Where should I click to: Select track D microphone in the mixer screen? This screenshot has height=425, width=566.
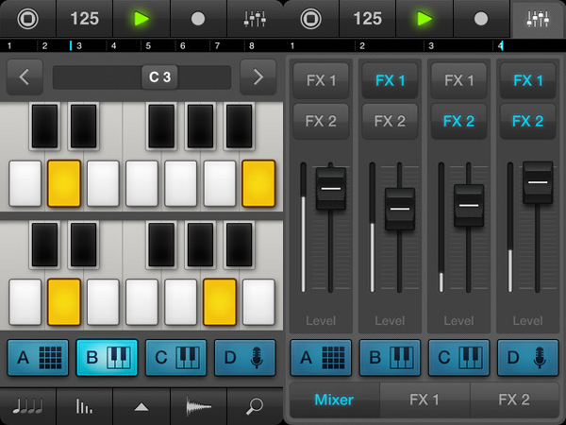pos(528,358)
